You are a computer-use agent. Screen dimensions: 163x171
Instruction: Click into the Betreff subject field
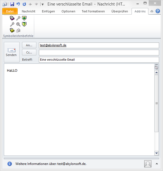(99, 60)
